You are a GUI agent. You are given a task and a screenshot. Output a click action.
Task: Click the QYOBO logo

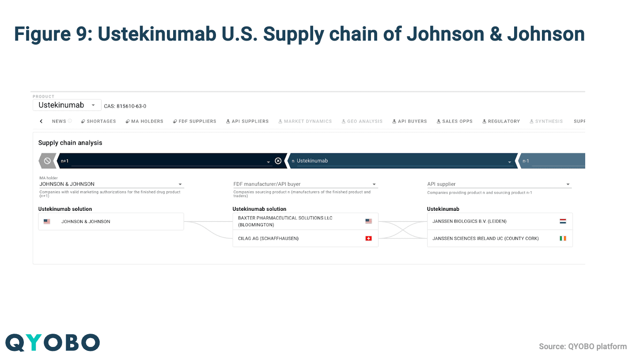pyautogui.click(x=53, y=343)
